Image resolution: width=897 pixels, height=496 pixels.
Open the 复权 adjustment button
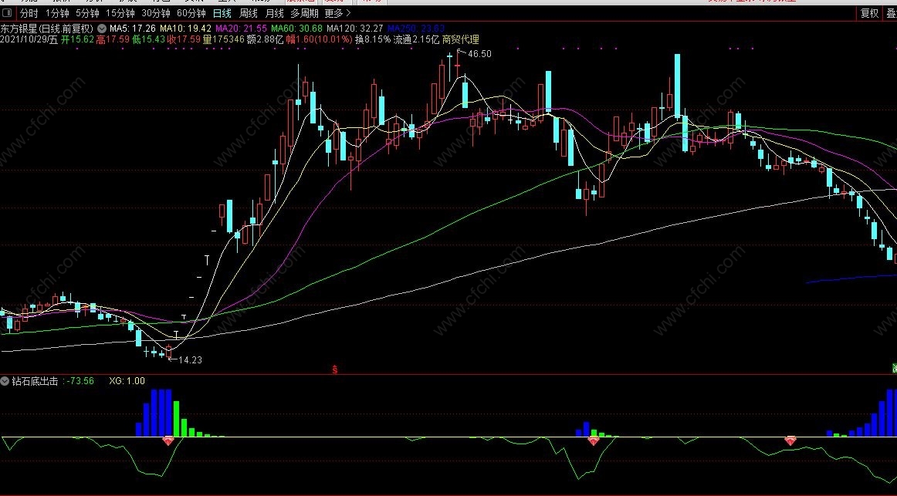[x=869, y=13]
